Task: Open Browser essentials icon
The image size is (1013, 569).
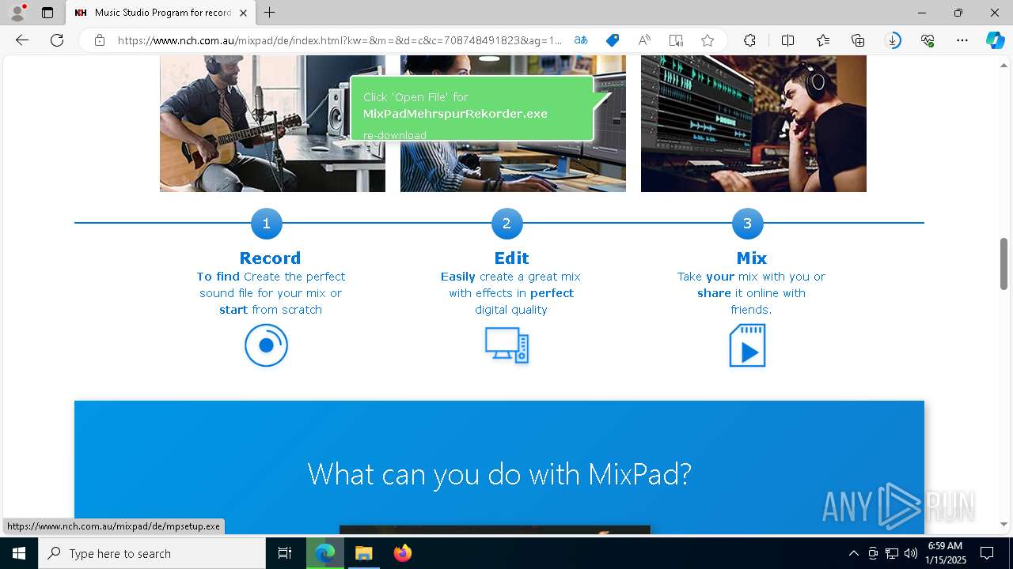Action: coord(928,40)
